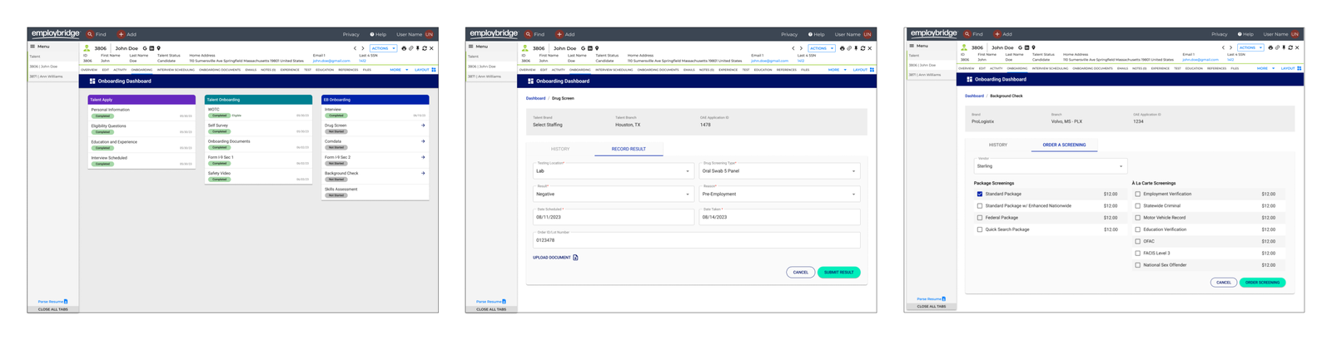The height and width of the screenshot is (340, 1332).
Task: Click the Form I-9 Sec 2 arrow icon
Action: point(423,157)
